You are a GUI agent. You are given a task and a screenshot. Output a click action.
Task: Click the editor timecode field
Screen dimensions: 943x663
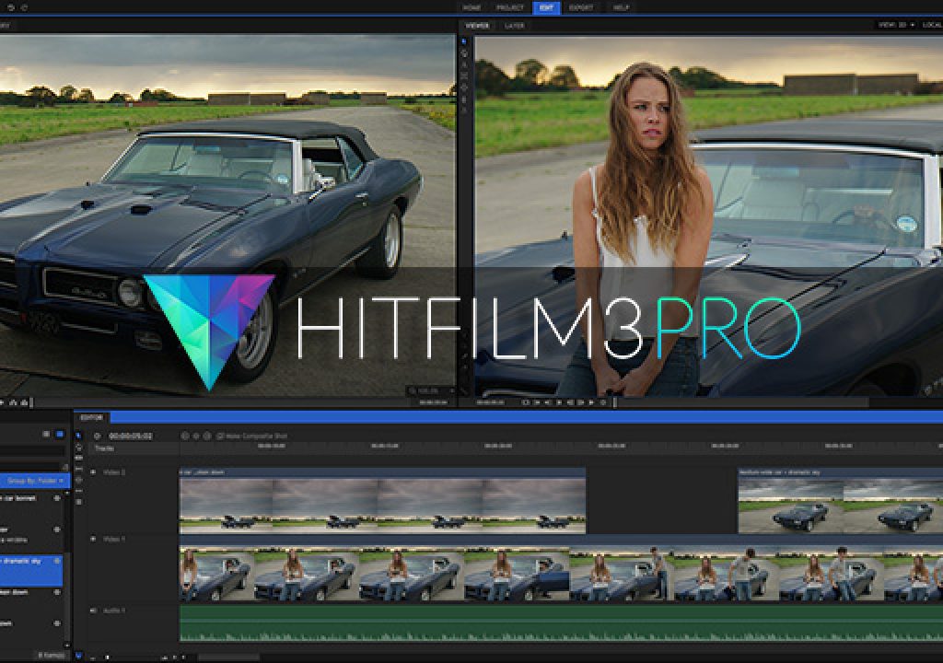130,436
